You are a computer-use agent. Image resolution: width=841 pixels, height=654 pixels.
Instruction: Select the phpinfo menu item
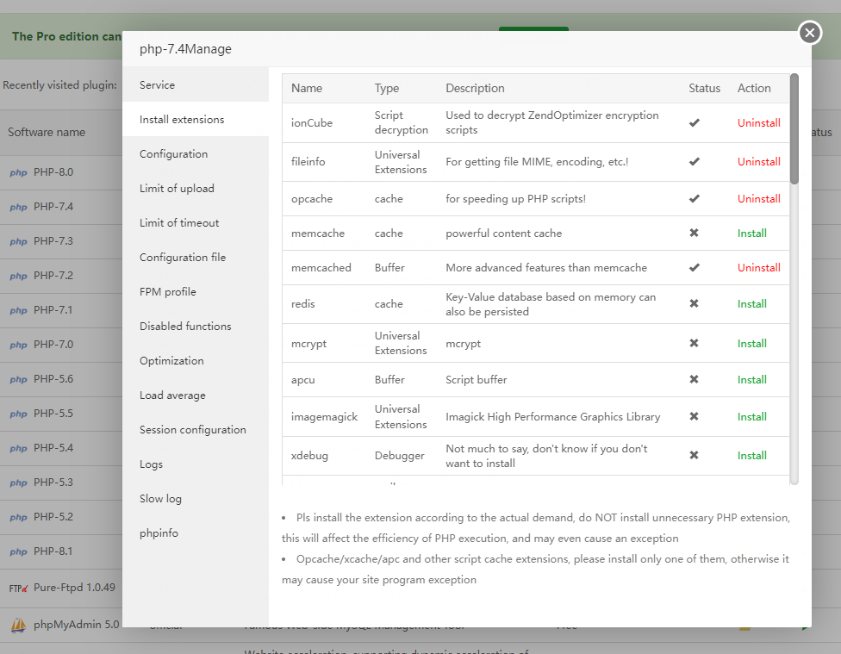(x=159, y=533)
